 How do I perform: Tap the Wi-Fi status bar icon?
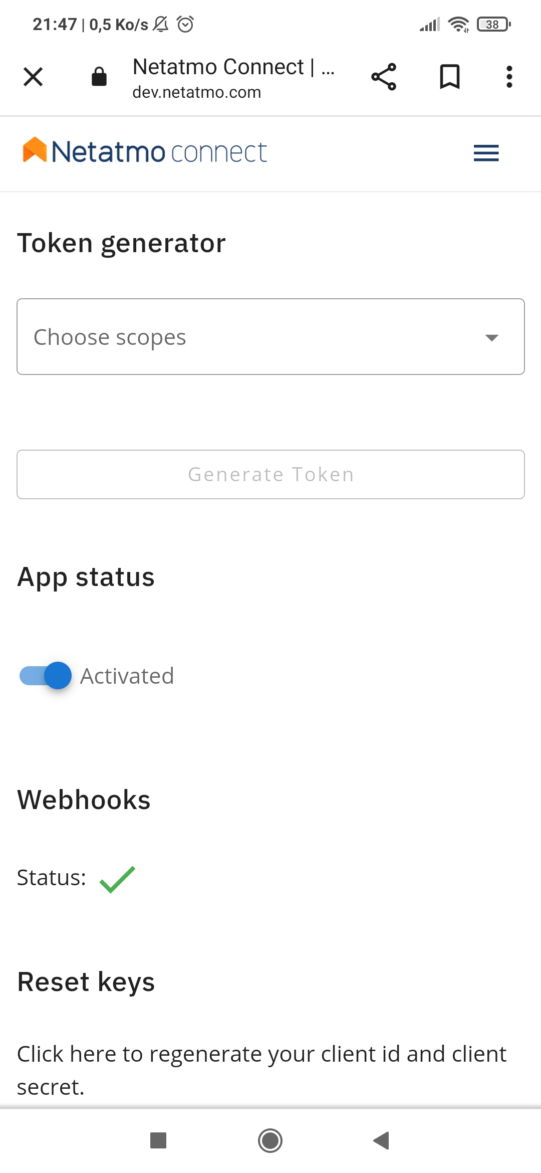coord(458,24)
